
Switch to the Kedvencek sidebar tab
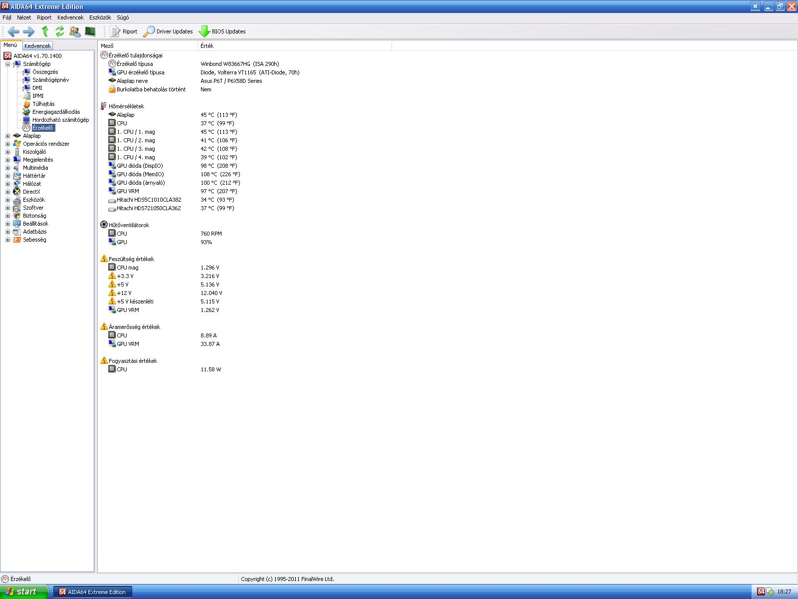(x=37, y=45)
